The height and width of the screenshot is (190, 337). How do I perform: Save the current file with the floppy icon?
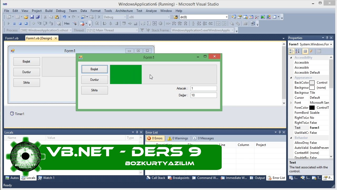(32, 17)
